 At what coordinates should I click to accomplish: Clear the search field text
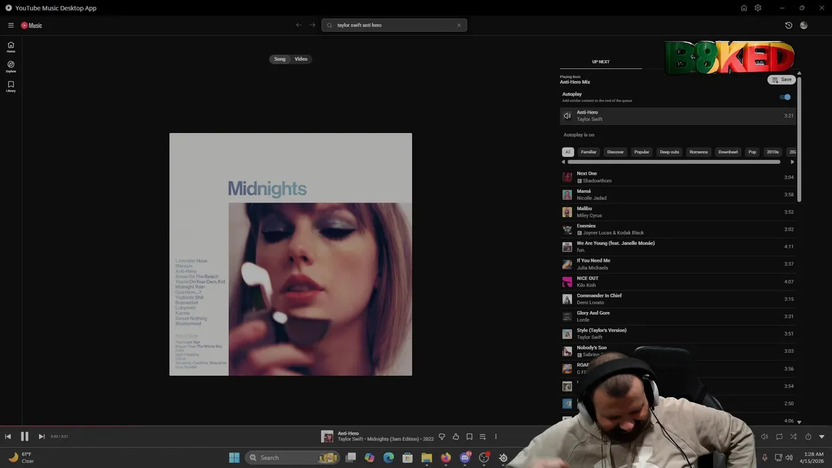(x=459, y=25)
